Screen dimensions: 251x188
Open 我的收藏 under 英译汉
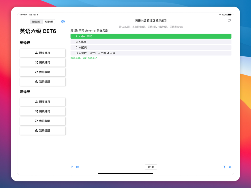click(42, 72)
